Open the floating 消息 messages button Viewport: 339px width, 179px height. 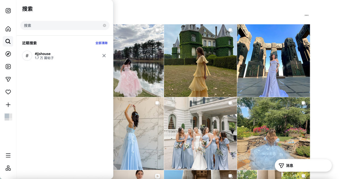coord(303,166)
